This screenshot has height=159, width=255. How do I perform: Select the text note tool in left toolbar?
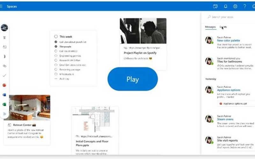pyautogui.click(x=4, y=38)
